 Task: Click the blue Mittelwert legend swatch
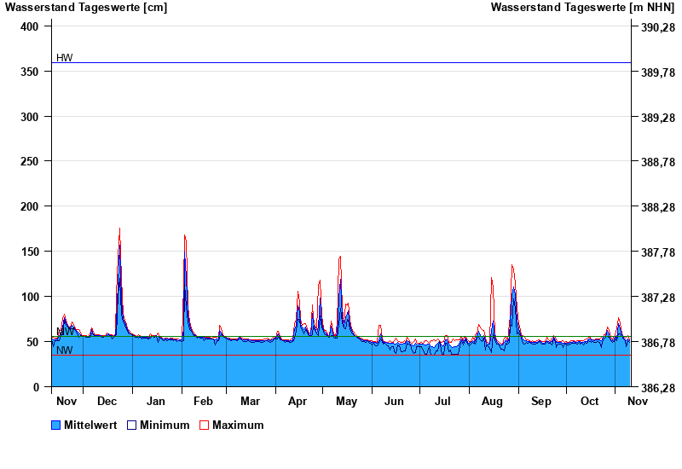tap(56, 425)
